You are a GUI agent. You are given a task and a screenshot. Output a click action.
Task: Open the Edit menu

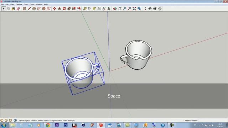click(7, 5)
